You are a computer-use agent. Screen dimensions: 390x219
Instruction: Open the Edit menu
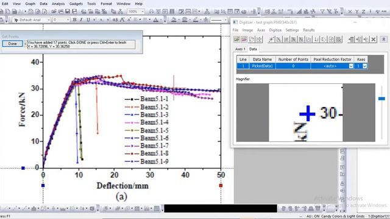pyautogui.click(x=5, y=4)
